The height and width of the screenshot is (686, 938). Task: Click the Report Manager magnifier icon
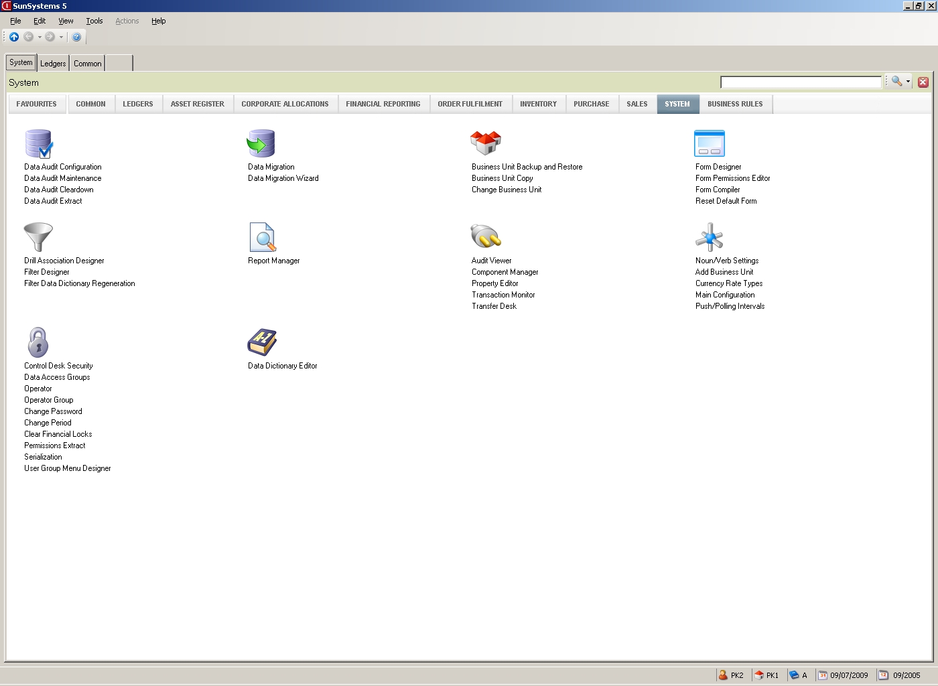(263, 237)
